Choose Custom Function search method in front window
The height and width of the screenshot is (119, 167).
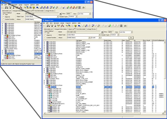[46, 37]
